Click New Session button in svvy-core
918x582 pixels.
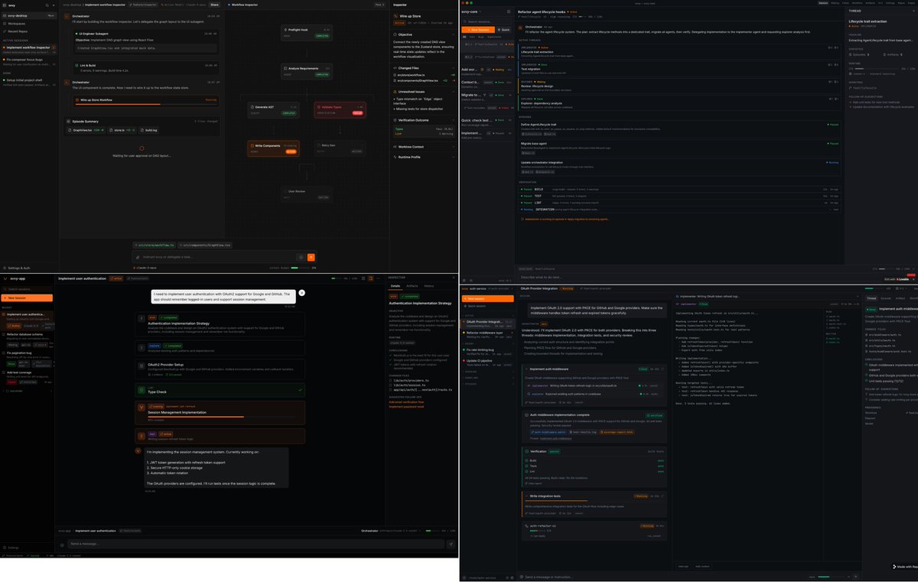click(x=478, y=29)
